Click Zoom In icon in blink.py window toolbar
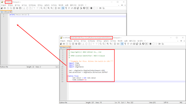Viewport: 186px width, 104px height. pos(108,44)
